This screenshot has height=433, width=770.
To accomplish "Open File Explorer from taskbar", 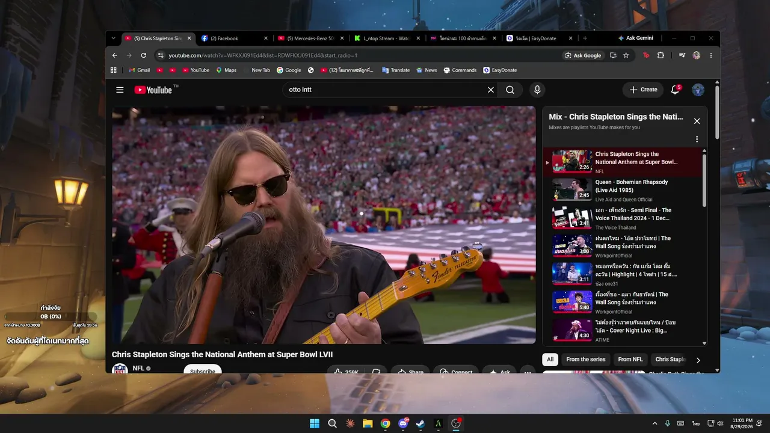I will tap(368, 423).
